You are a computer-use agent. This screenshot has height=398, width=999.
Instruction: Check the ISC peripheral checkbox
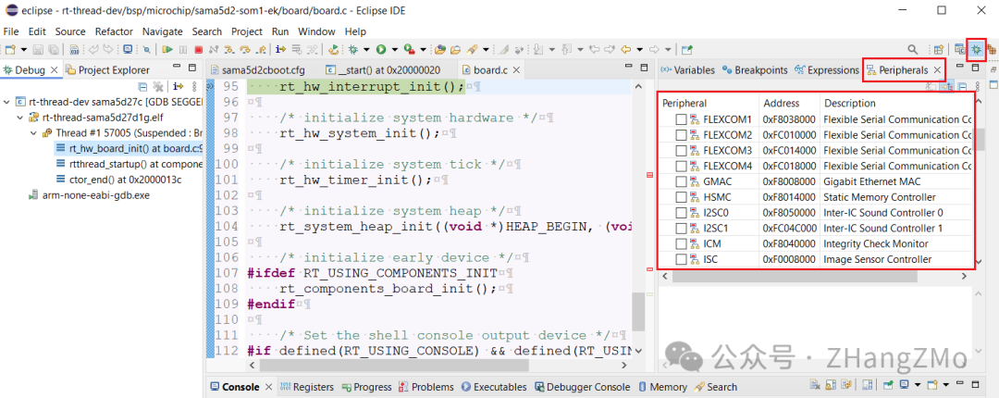click(681, 259)
